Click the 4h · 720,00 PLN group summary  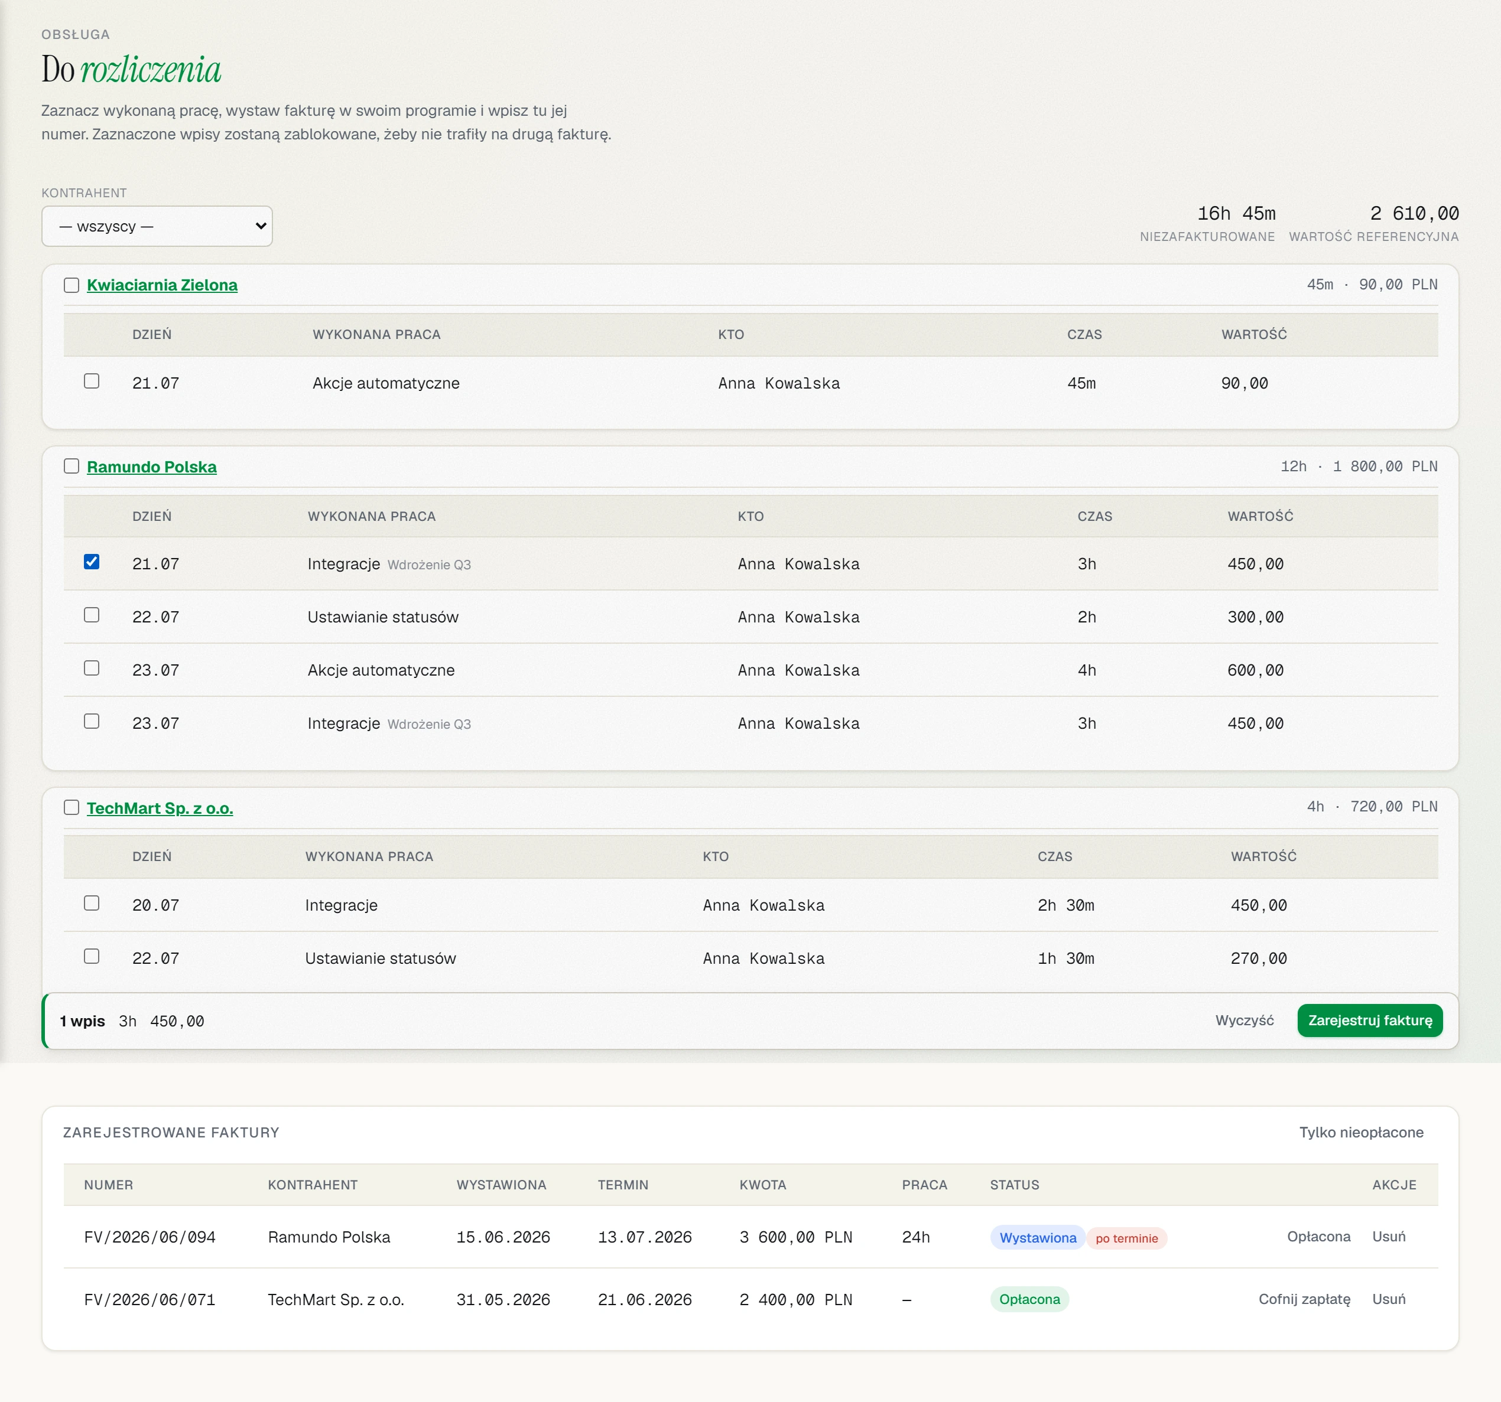1372,807
